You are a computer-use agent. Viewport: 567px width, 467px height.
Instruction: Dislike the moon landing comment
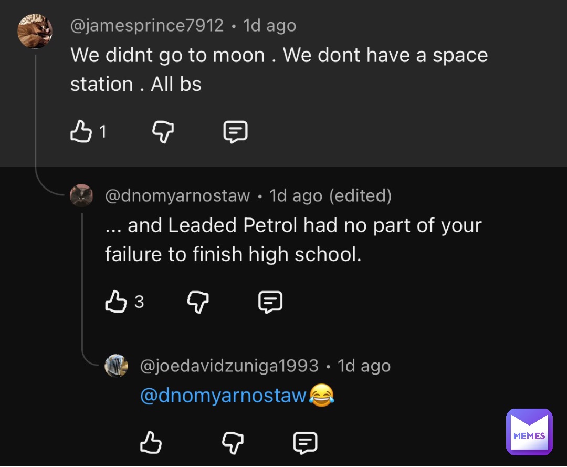click(x=163, y=132)
